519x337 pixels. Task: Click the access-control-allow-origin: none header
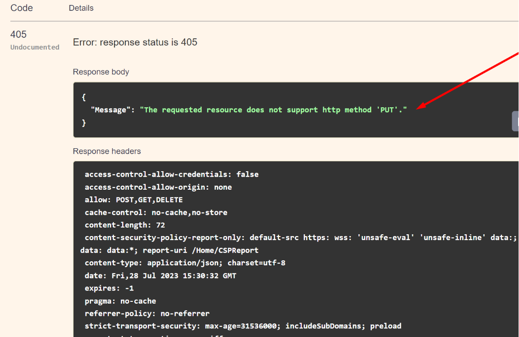tap(158, 187)
